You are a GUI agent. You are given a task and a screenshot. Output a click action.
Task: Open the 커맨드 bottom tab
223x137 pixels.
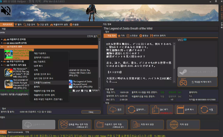(x=3, y=132)
